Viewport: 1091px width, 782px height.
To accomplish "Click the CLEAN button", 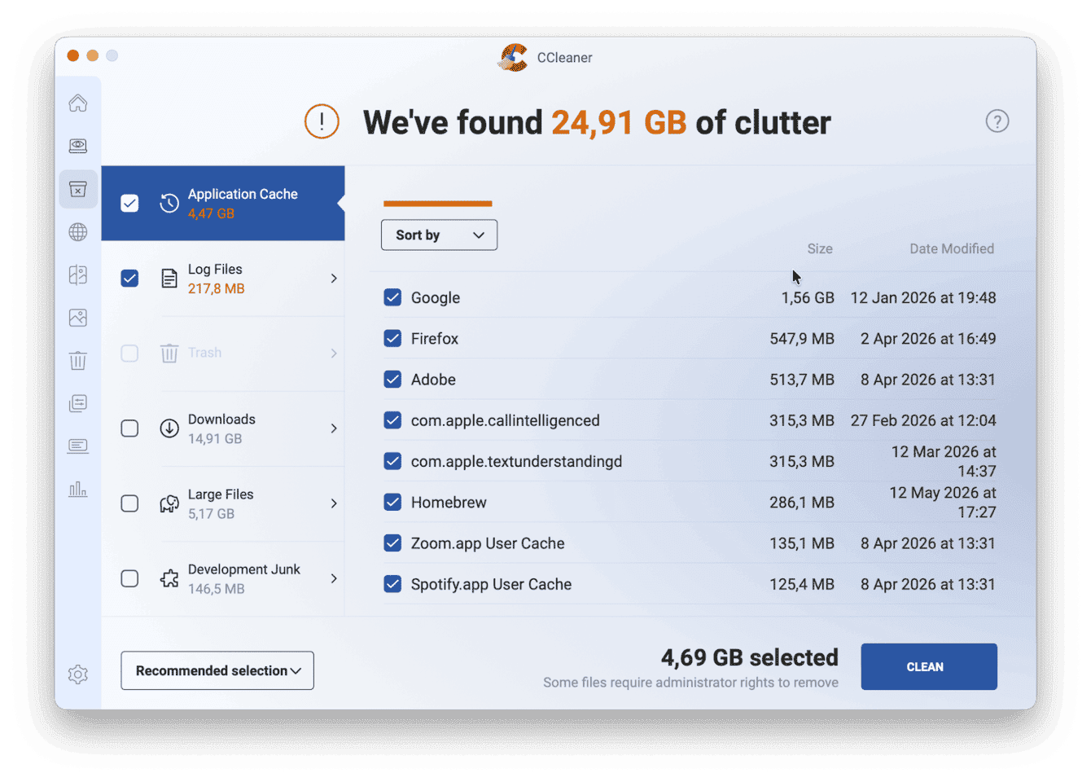I will pos(929,666).
